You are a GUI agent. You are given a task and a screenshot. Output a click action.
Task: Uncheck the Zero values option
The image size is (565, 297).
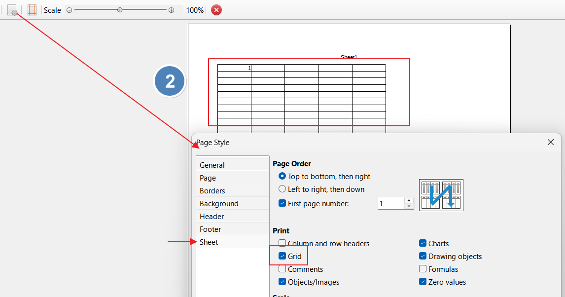(423, 282)
